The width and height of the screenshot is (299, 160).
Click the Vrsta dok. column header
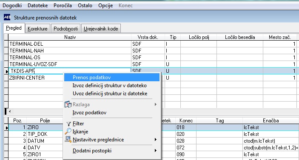tap(148, 37)
